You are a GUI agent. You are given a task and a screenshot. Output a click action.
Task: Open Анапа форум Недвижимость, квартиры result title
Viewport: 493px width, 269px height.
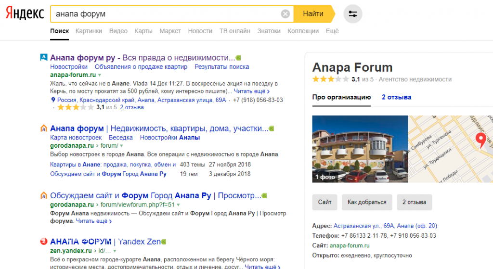pos(159,128)
